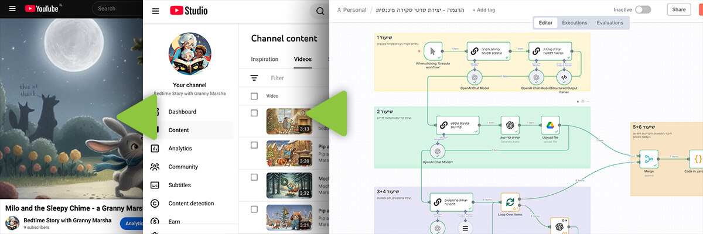Click the Add tag link
This screenshot has width=703, height=234.
(483, 10)
